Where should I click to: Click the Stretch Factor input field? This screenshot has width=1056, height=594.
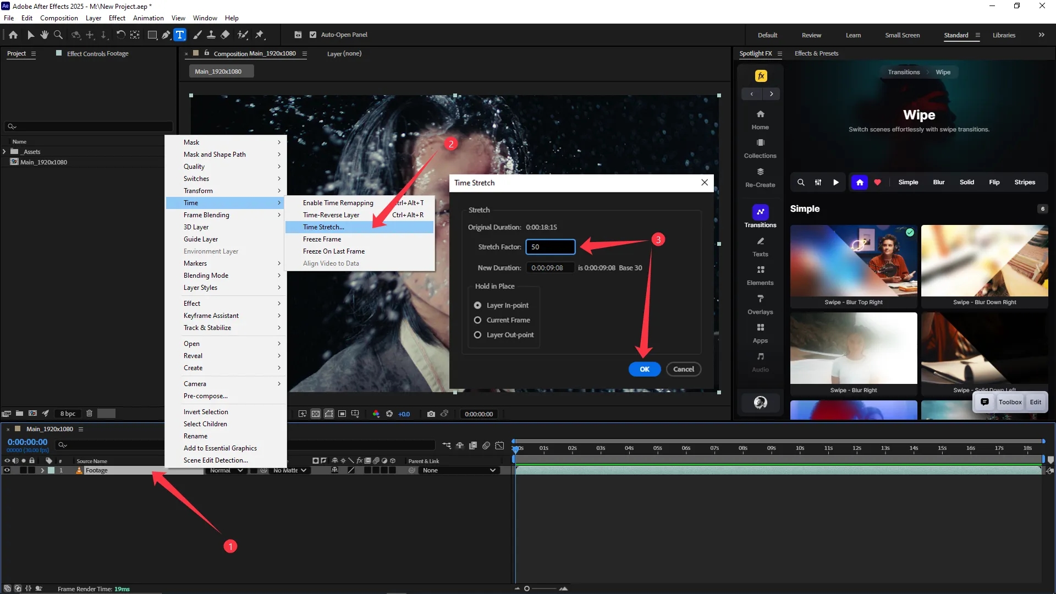click(550, 247)
